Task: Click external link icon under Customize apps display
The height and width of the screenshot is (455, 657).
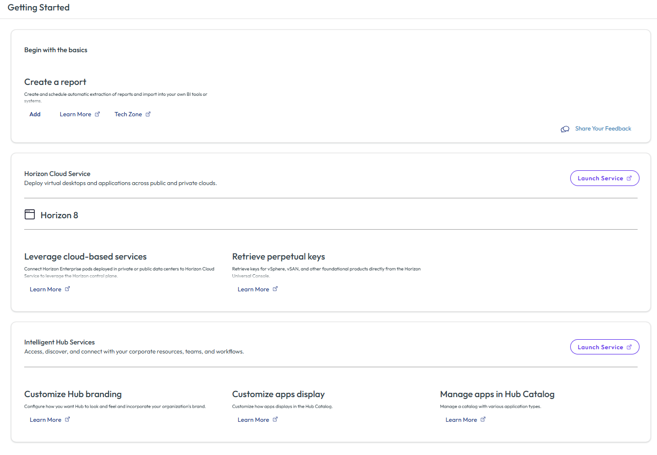Action: [x=275, y=419]
